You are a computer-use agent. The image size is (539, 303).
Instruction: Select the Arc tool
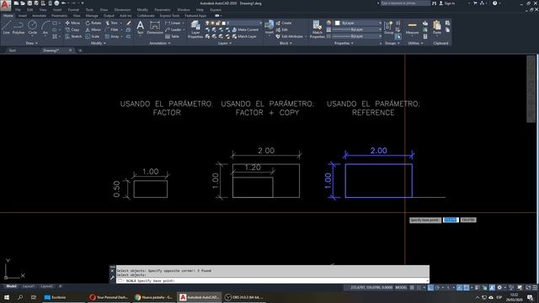coord(45,27)
